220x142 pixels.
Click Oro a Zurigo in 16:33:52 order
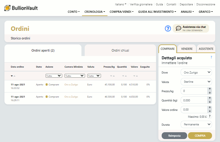[x=71, y=84]
